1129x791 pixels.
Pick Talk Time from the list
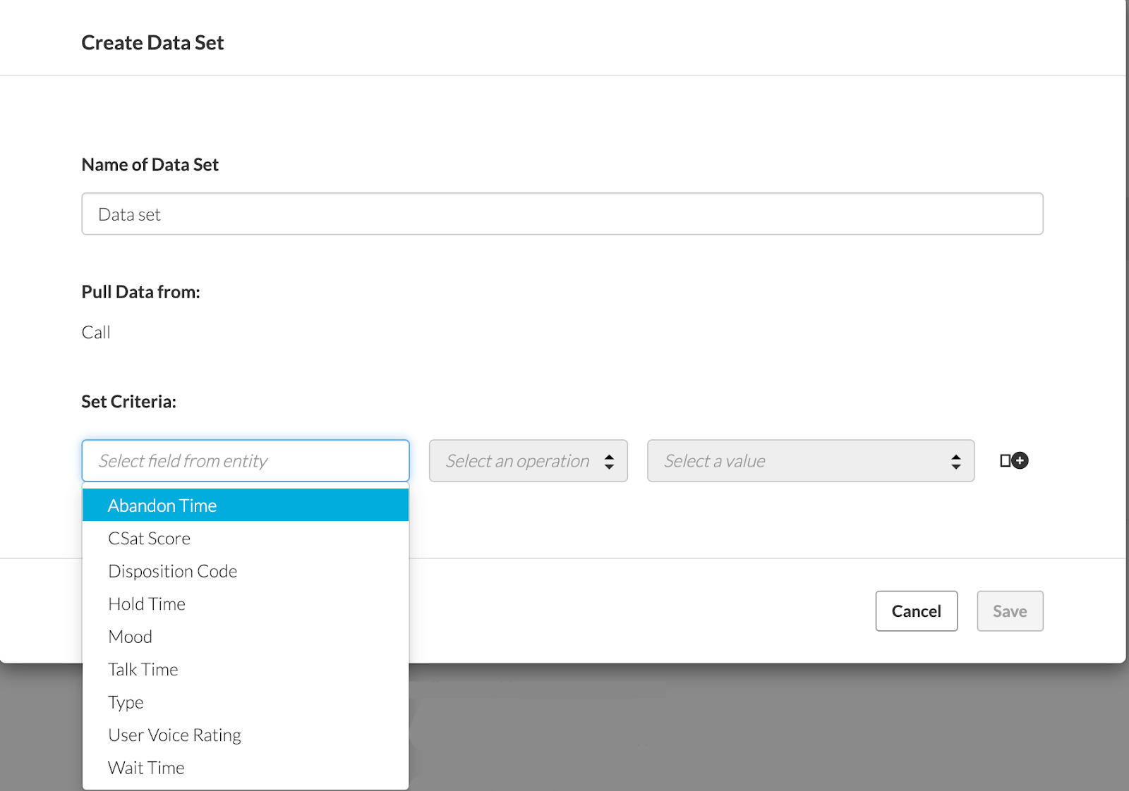coord(246,670)
